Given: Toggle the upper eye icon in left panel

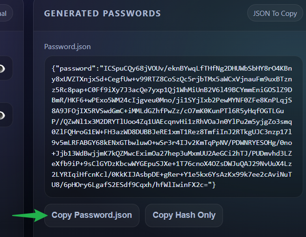Looking at the screenshot, I should pyautogui.click(x=3, y=69).
